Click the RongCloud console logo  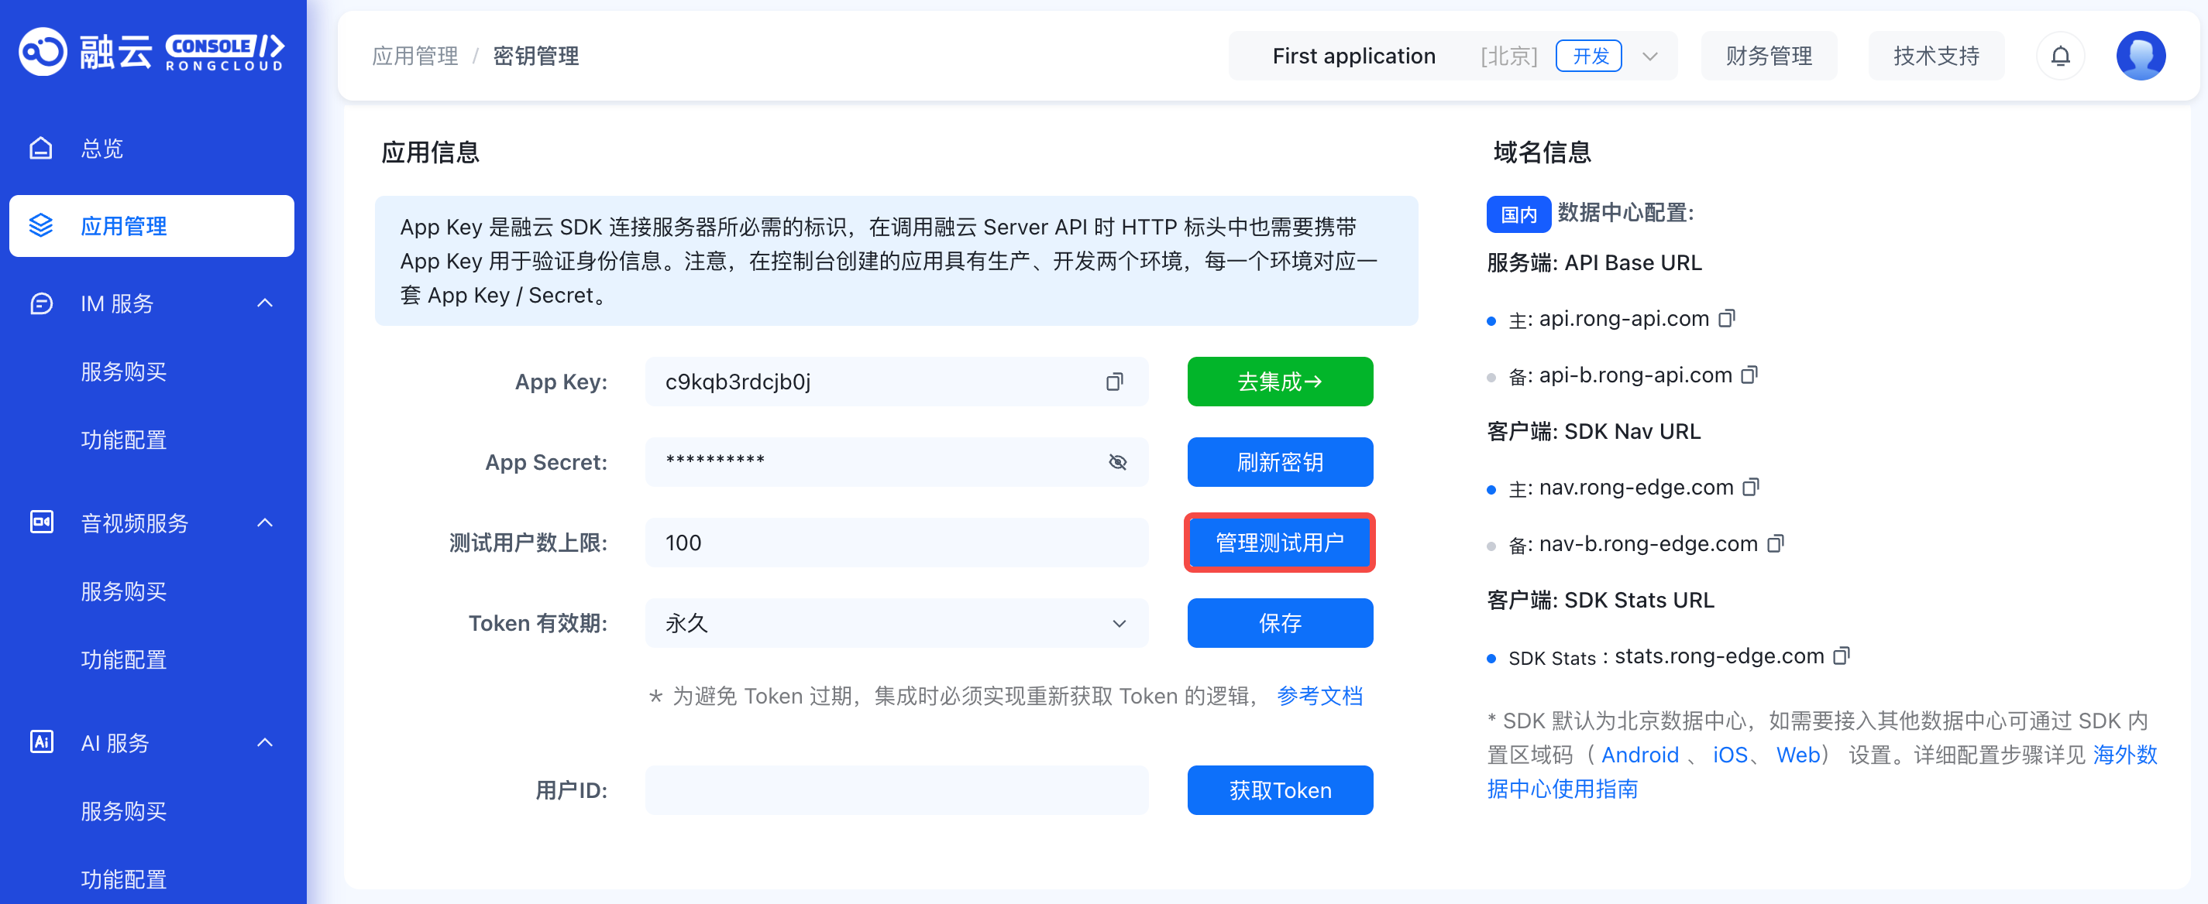click(152, 51)
